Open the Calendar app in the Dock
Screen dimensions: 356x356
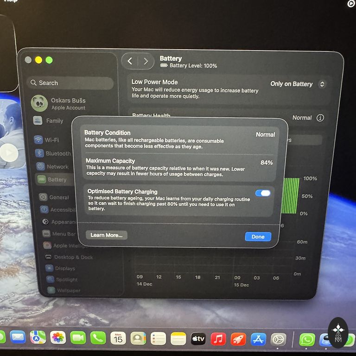tap(118, 338)
